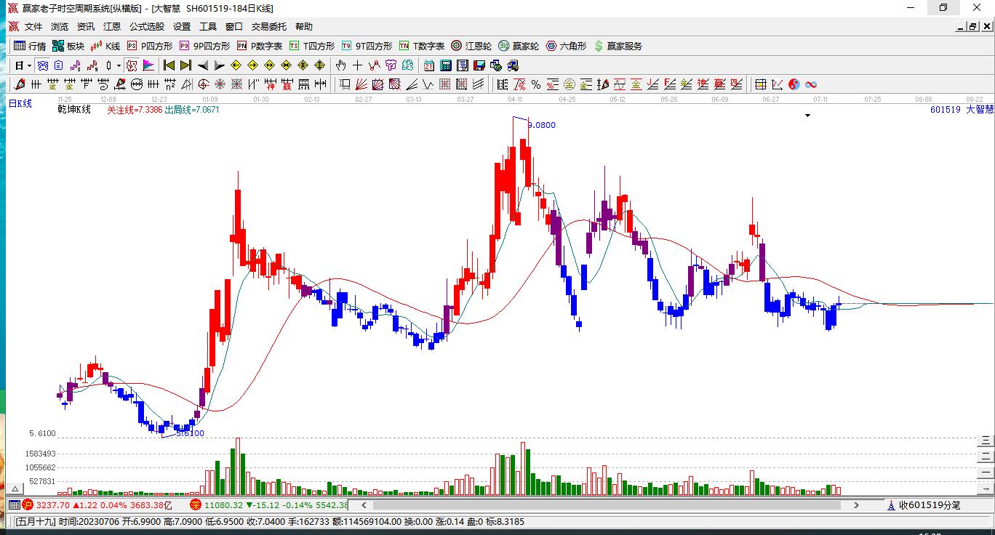The image size is (995, 535).
Task: Click the floppy disk save icon
Action: 479,65
